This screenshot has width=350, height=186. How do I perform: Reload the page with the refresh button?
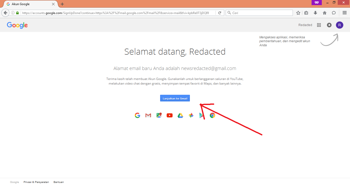pos(220,13)
